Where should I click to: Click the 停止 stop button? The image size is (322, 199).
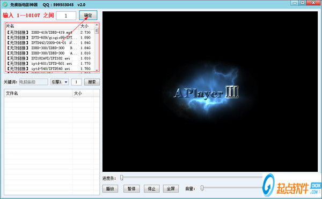click(151, 188)
